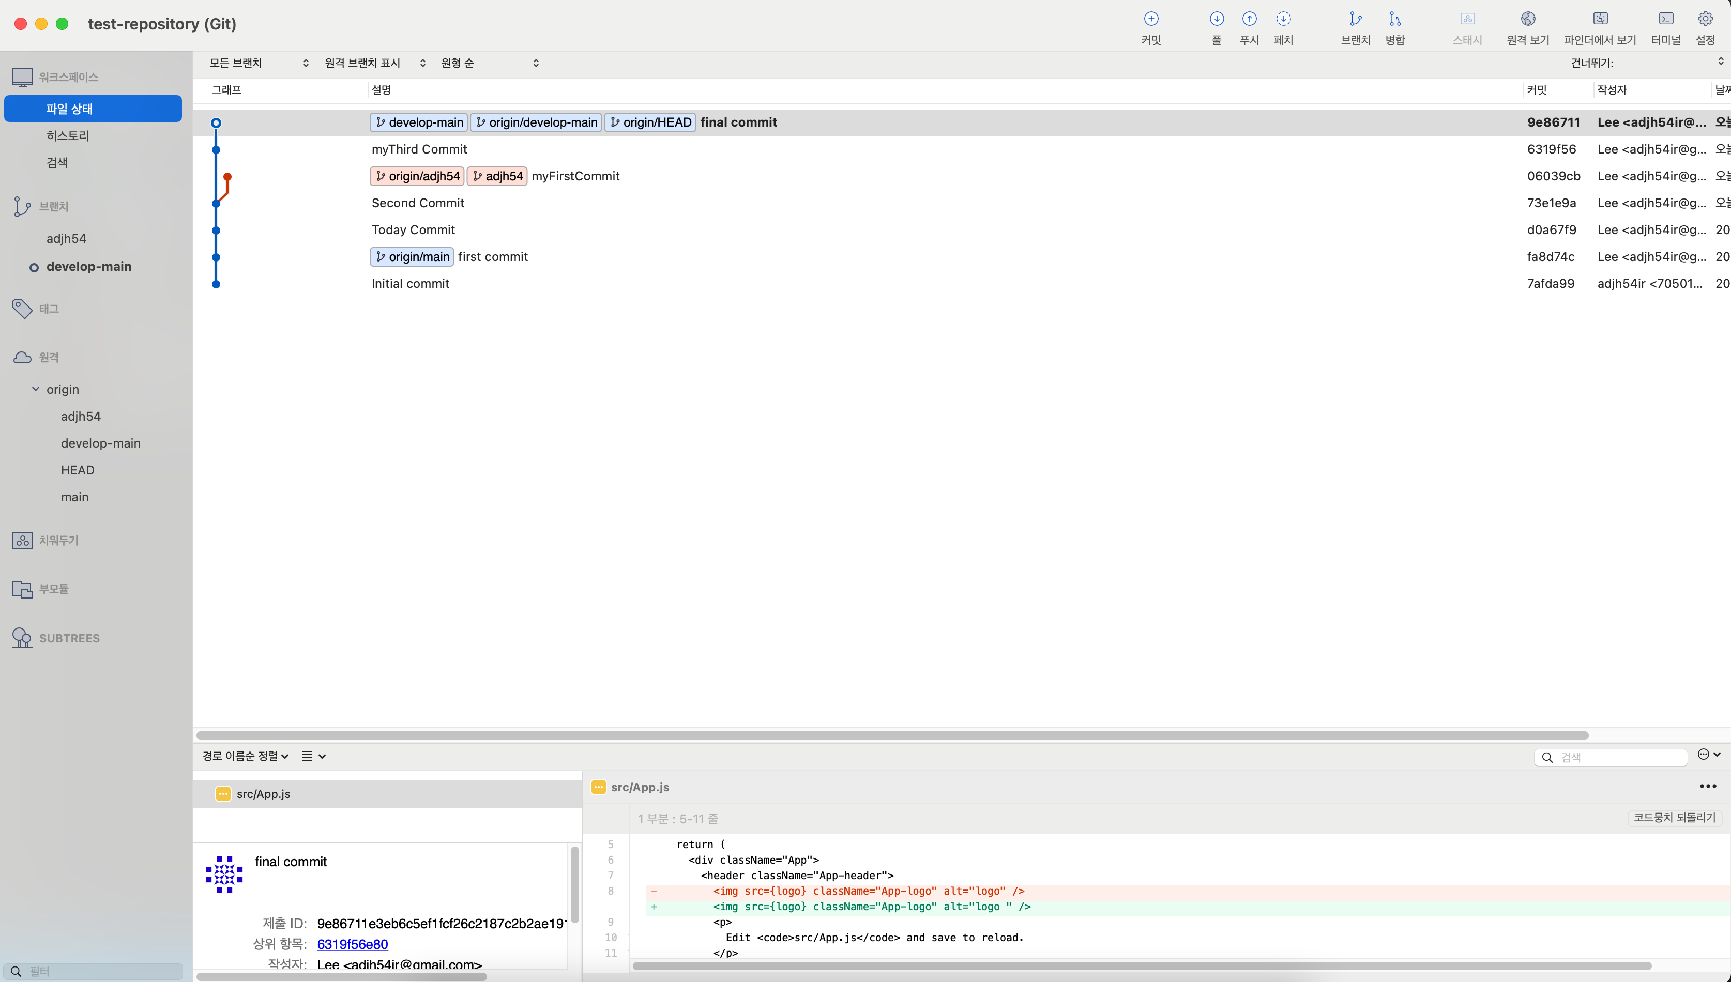Select the adjh54 local branch
This screenshot has width=1731, height=982.
[x=66, y=239]
